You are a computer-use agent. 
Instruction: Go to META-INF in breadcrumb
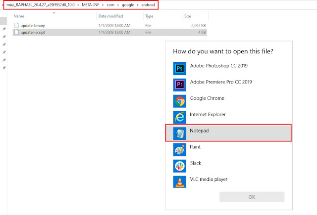tap(90, 5)
